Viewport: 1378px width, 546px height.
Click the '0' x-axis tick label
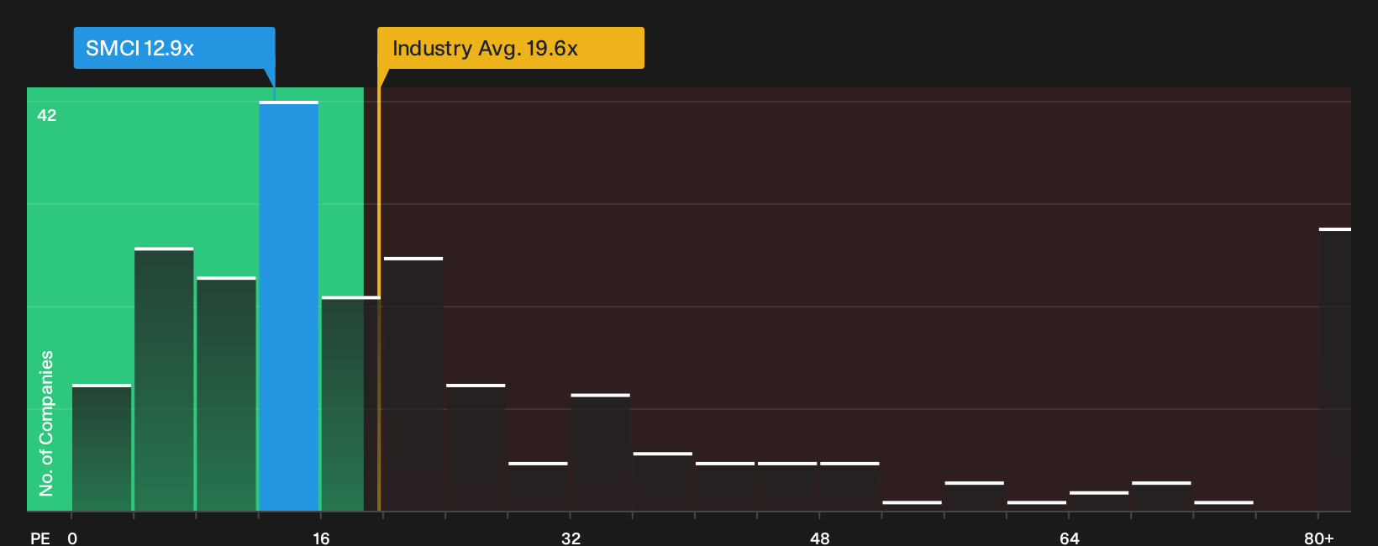pos(72,538)
